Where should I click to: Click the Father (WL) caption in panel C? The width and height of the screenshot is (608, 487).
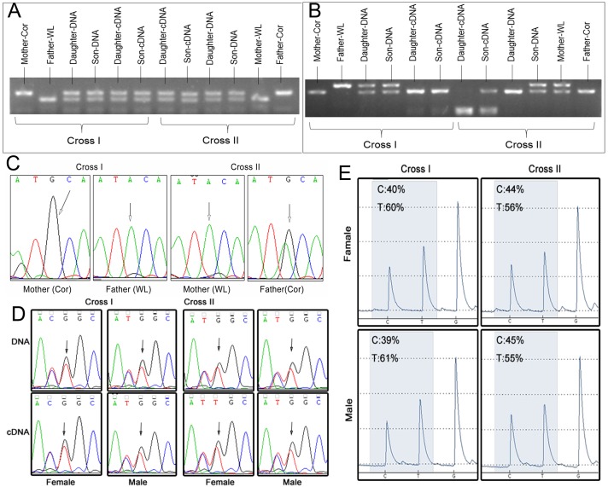click(128, 289)
